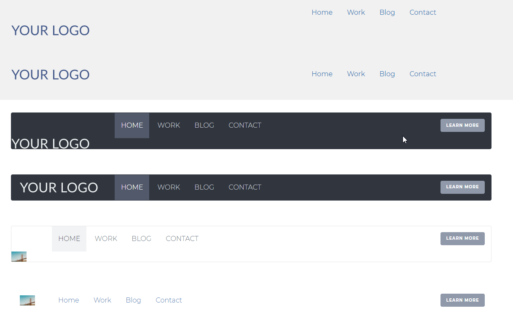Select BLOG in the second dark navbar
513x324 pixels.
tap(204, 187)
